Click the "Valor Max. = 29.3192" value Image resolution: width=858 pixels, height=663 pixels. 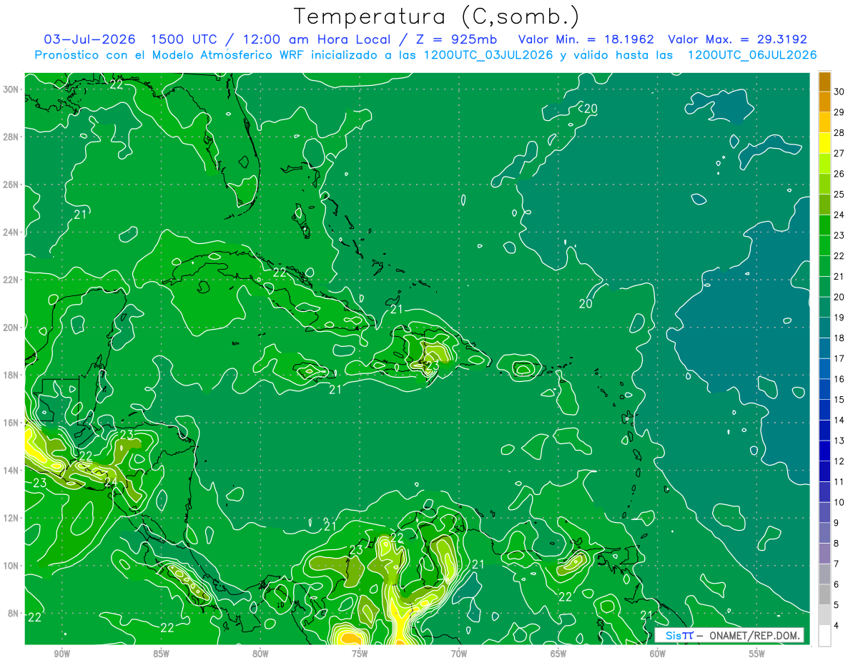click(x=737, y=39)
